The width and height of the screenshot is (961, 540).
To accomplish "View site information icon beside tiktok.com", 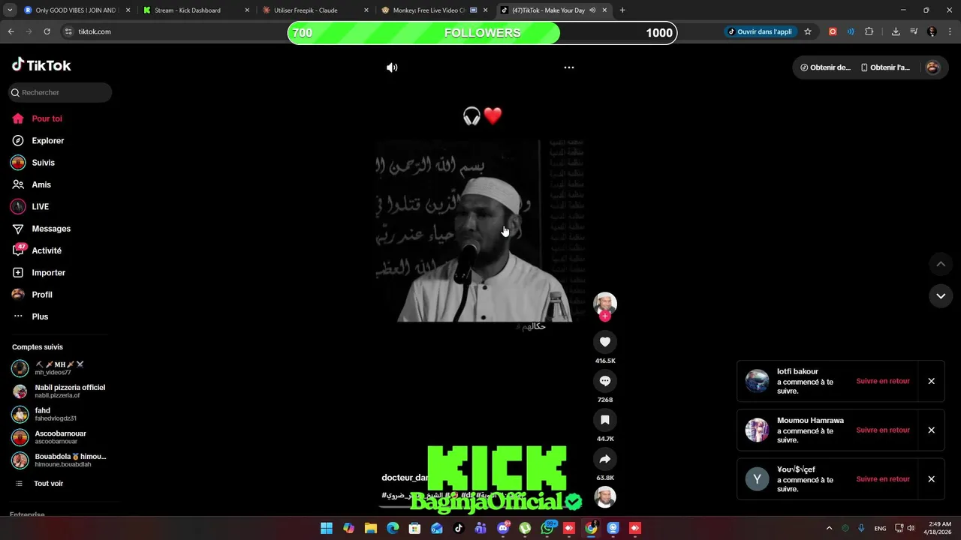I will (68, 31).
